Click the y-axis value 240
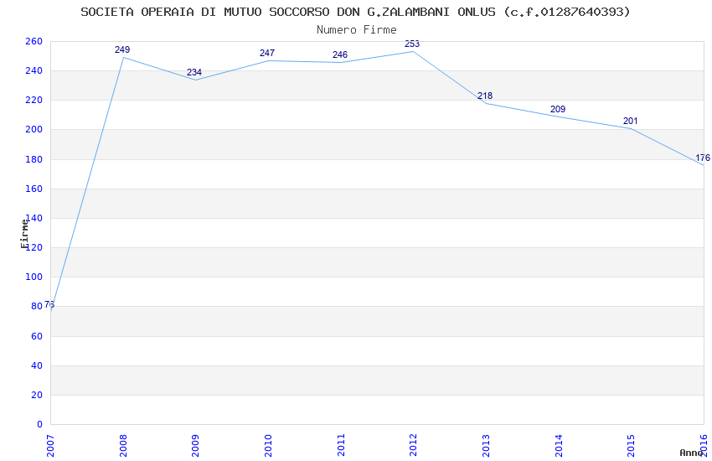 click(x=34, y=71)
